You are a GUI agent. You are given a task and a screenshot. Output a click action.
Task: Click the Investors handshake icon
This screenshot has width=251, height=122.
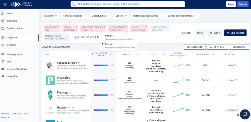(x=3, y=45)
